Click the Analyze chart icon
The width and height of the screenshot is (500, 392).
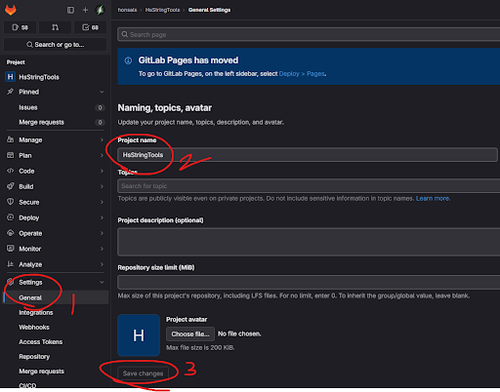click(10, 264)
